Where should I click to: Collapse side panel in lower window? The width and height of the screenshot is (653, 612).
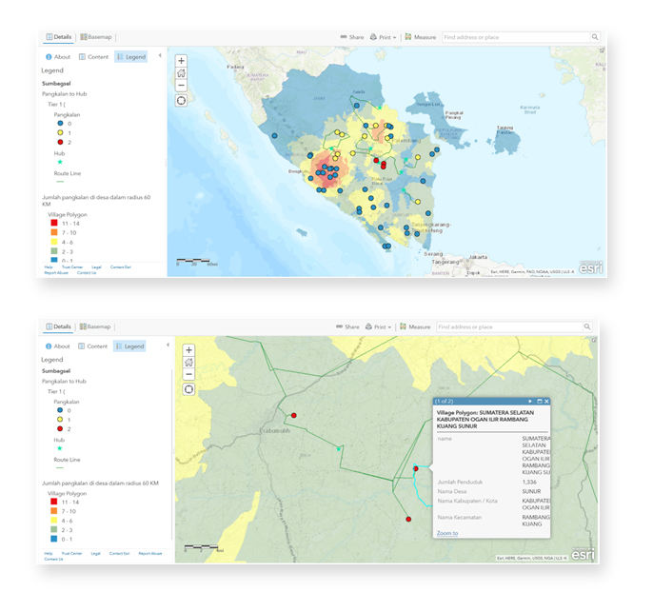point(168,345)
